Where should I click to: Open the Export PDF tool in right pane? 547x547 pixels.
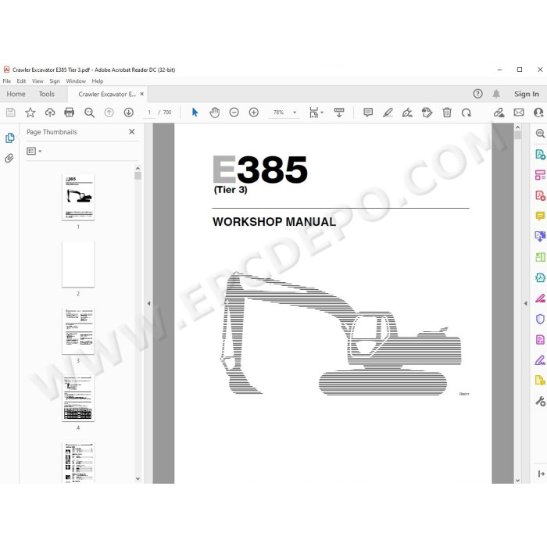[x=540, y=154]
